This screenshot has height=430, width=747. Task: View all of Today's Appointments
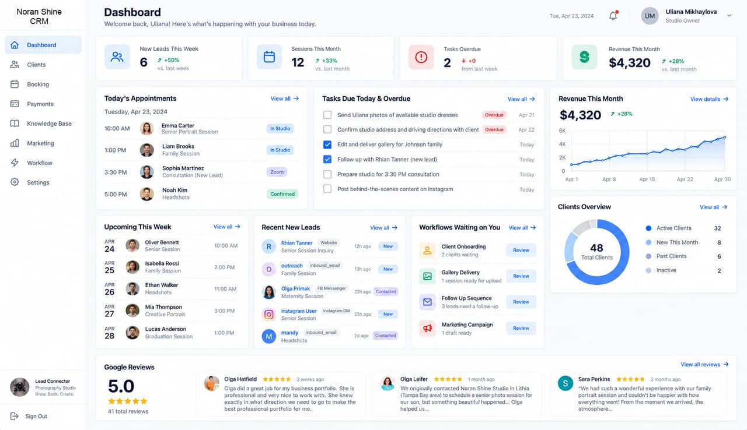(285, 98)
